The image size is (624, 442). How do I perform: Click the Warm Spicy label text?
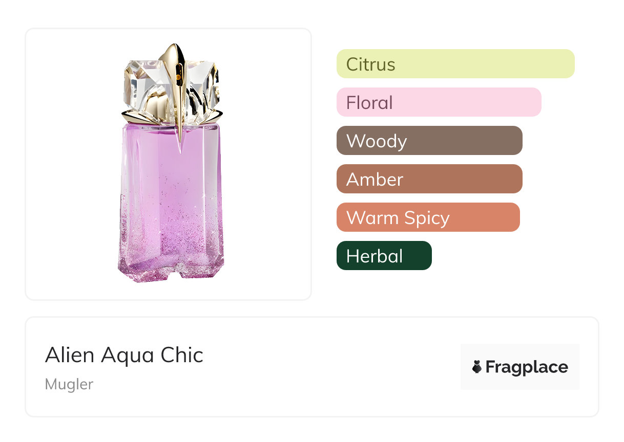point(398,218)
